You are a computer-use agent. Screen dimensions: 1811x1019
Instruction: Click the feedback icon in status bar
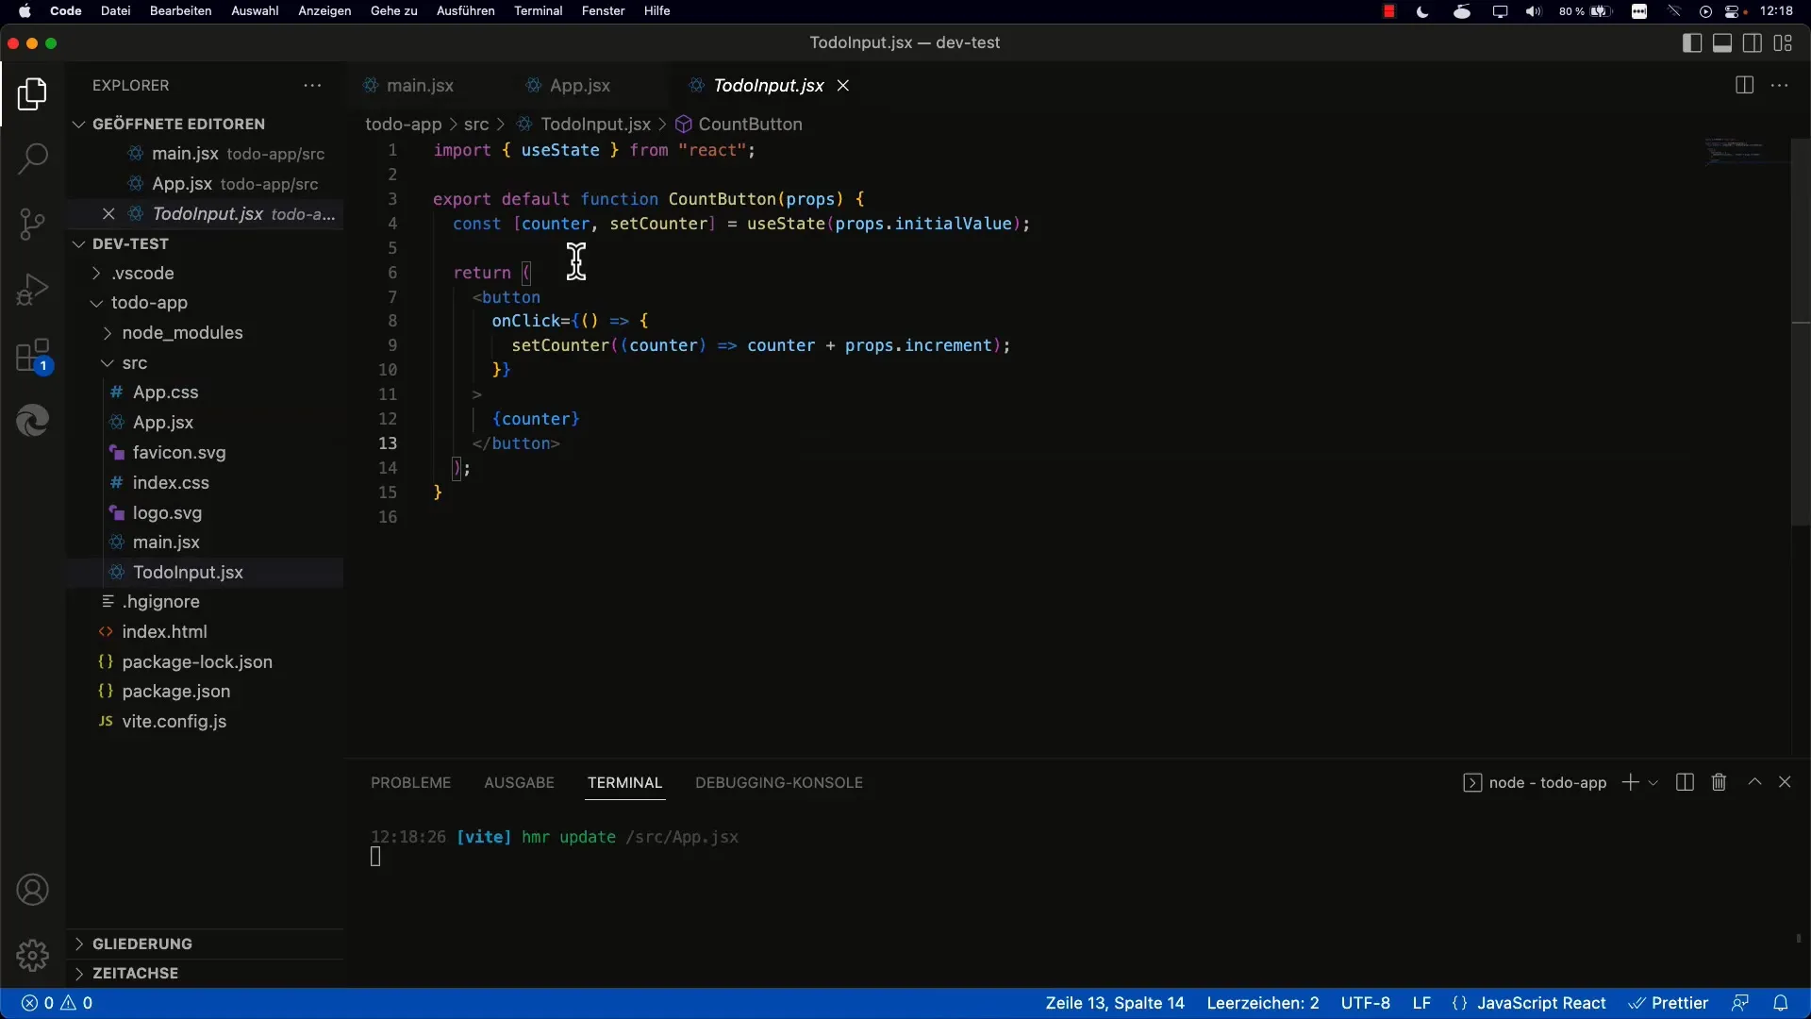coord(1740,1003)
